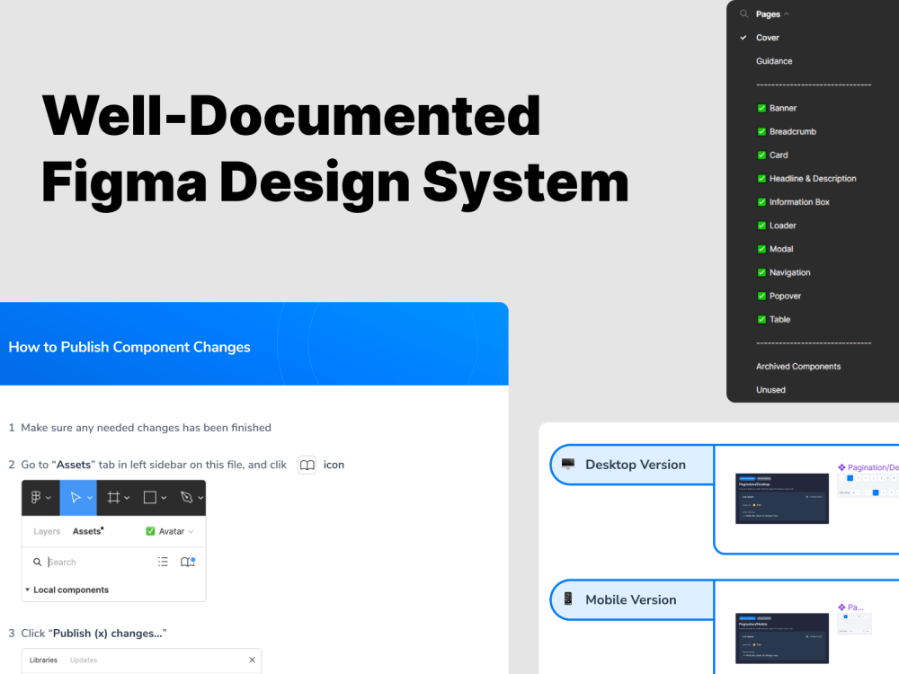The width and height of the screenshot is (899, 674).
Task: Open the Pagination/Mobile dark thumbnail
Action: click(782, 638)
